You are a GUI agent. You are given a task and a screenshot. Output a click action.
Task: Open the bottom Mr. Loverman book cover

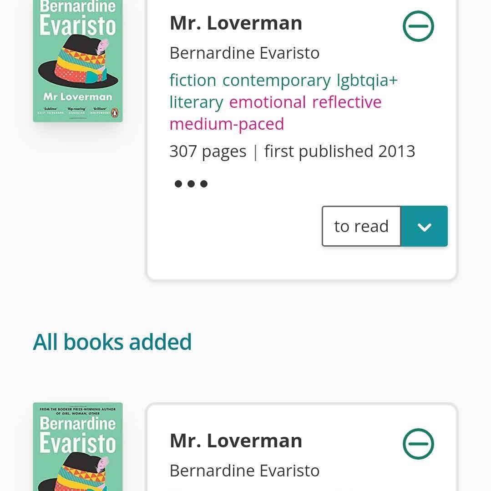tap(78, 447)
